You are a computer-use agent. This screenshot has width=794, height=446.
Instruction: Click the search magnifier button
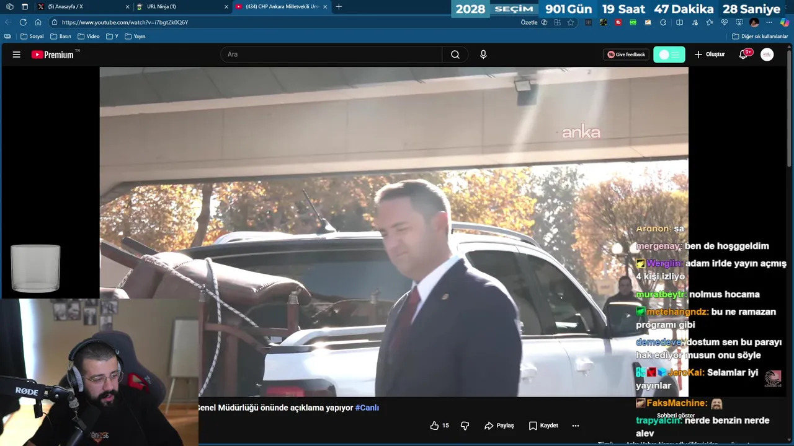pyautogui.click(x=455, y=55)
